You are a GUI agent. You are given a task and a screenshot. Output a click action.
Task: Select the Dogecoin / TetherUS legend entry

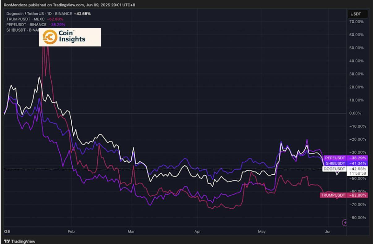click(49, 14)
